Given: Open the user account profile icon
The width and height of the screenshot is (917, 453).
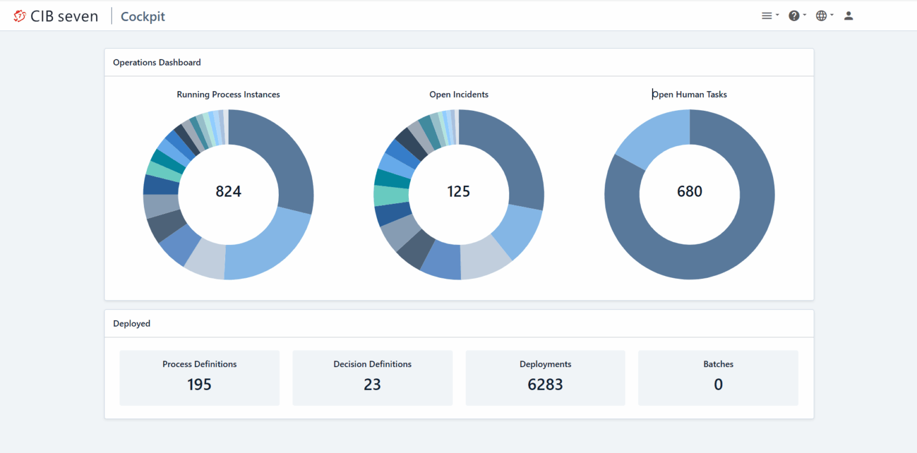Looking at the screenshot, I should point(848,16).
